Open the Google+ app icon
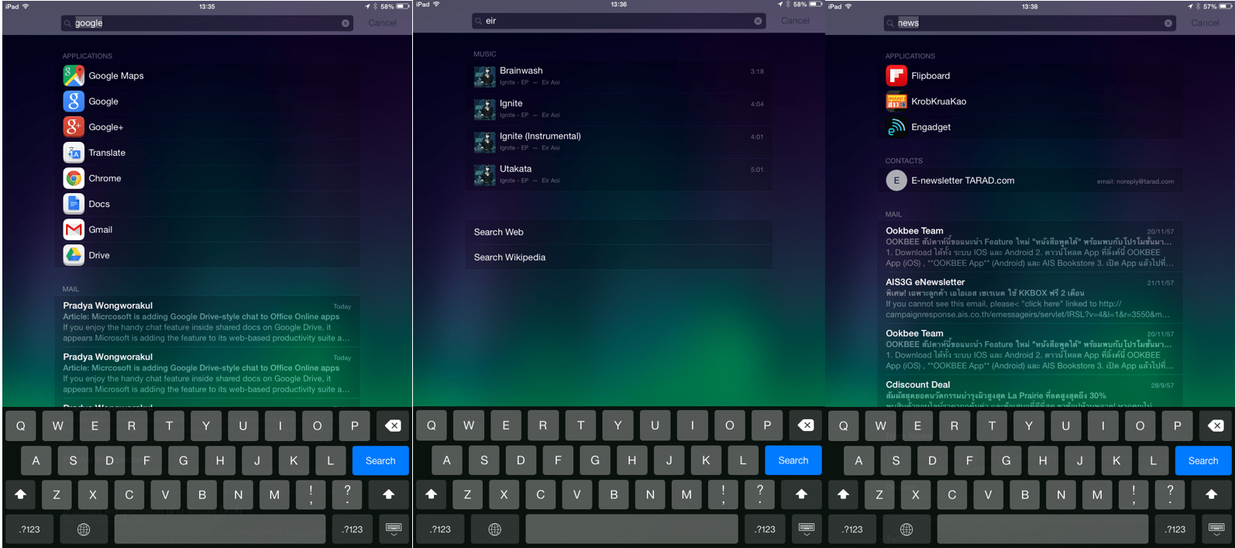Screen dimensions: 1235x548 [x=74, y=127]
